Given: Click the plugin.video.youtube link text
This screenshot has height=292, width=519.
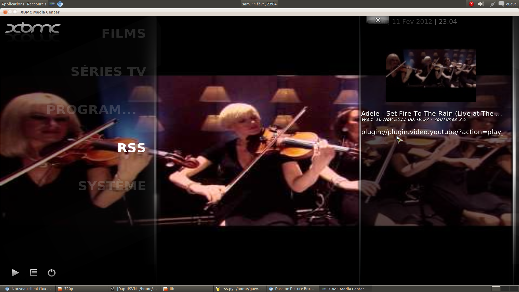Looking at the screenshot, I should 432,132.
